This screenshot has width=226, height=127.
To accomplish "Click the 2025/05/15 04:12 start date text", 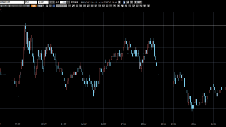I will 89,2.
